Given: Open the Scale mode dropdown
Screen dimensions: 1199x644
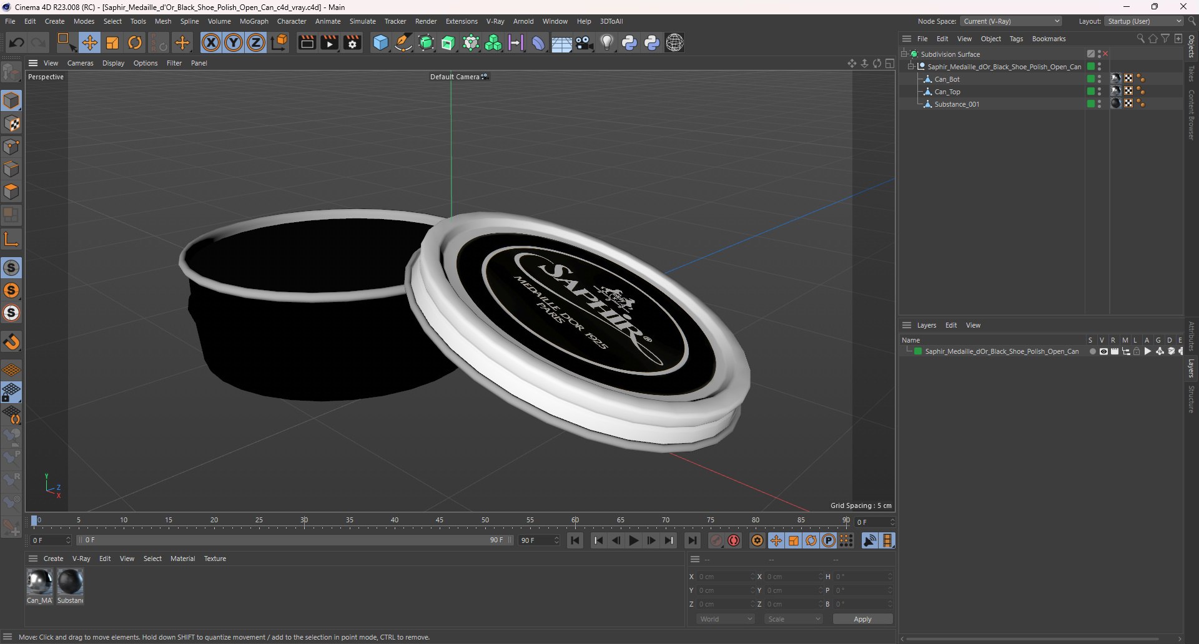Looking at the screenshot, I should [794, 619].
